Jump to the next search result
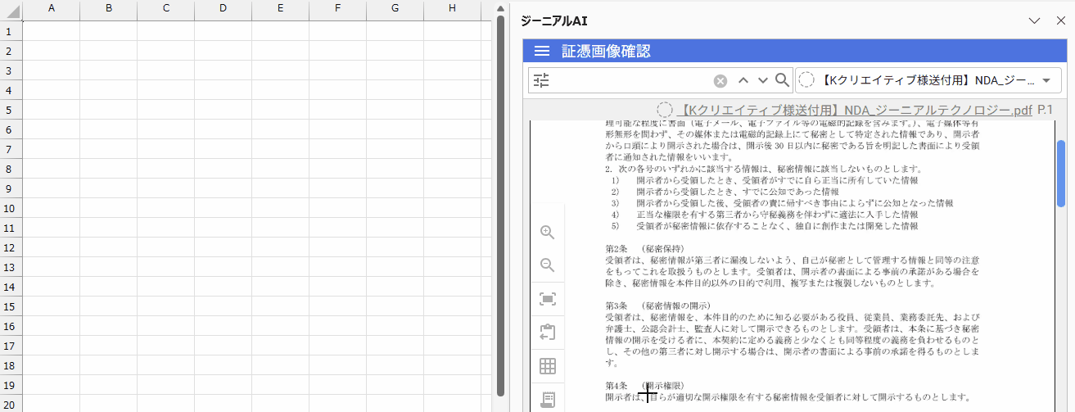1075x412 pixels. tap(763, 80)
